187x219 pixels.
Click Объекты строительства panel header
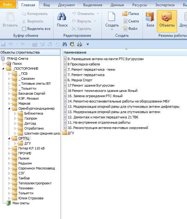pos(30,52)
